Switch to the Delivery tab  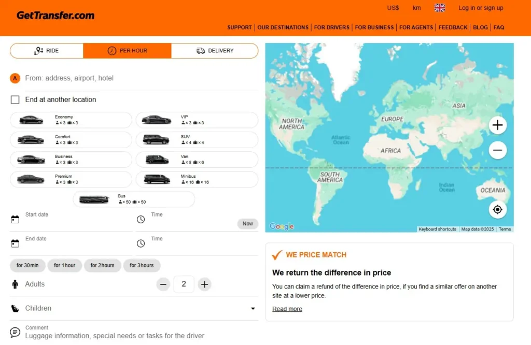click(215, 51)
